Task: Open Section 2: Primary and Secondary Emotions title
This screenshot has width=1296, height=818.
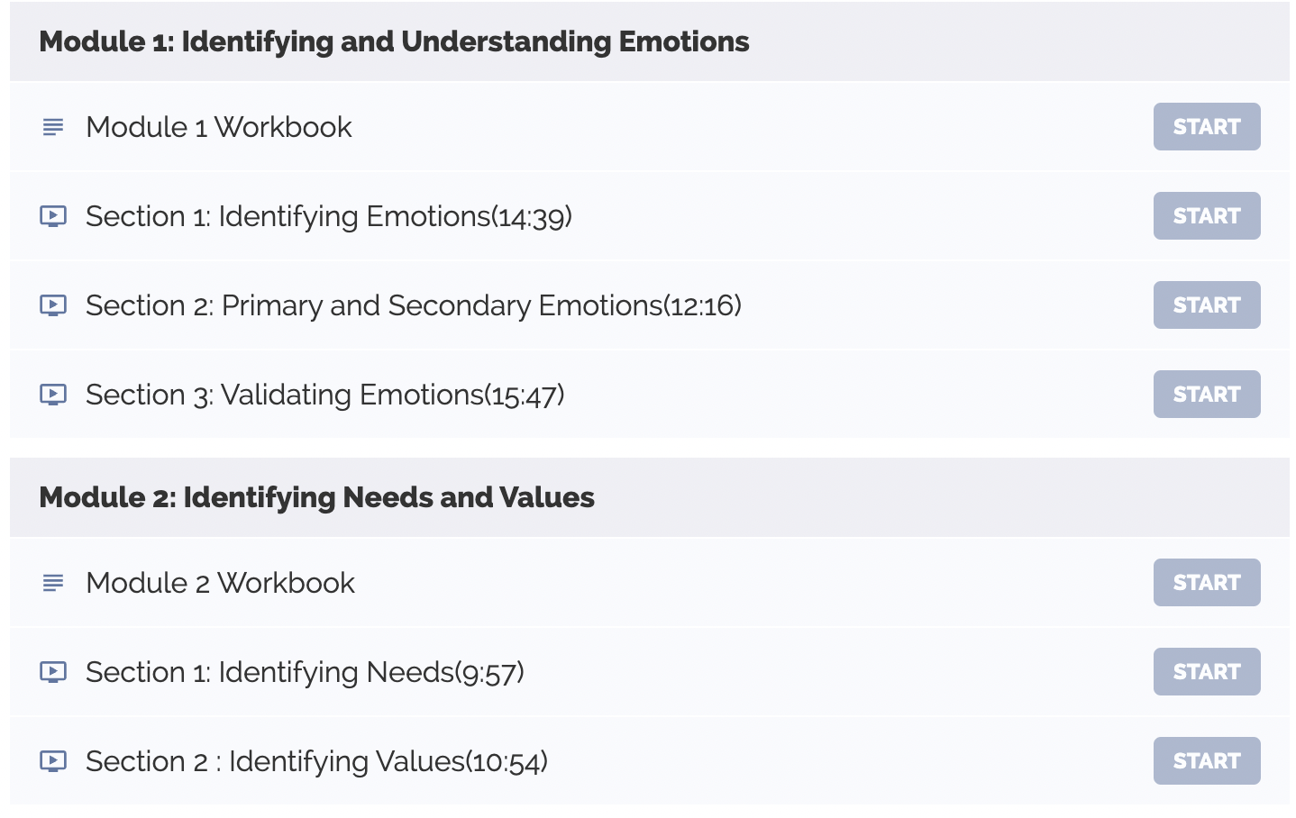Action: tap(414, 305)
